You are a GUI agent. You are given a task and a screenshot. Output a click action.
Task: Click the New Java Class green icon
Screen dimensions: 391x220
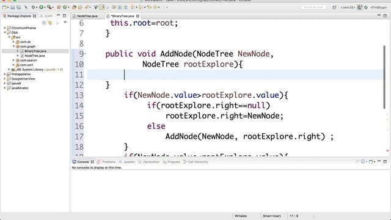[x=65, y=7]
